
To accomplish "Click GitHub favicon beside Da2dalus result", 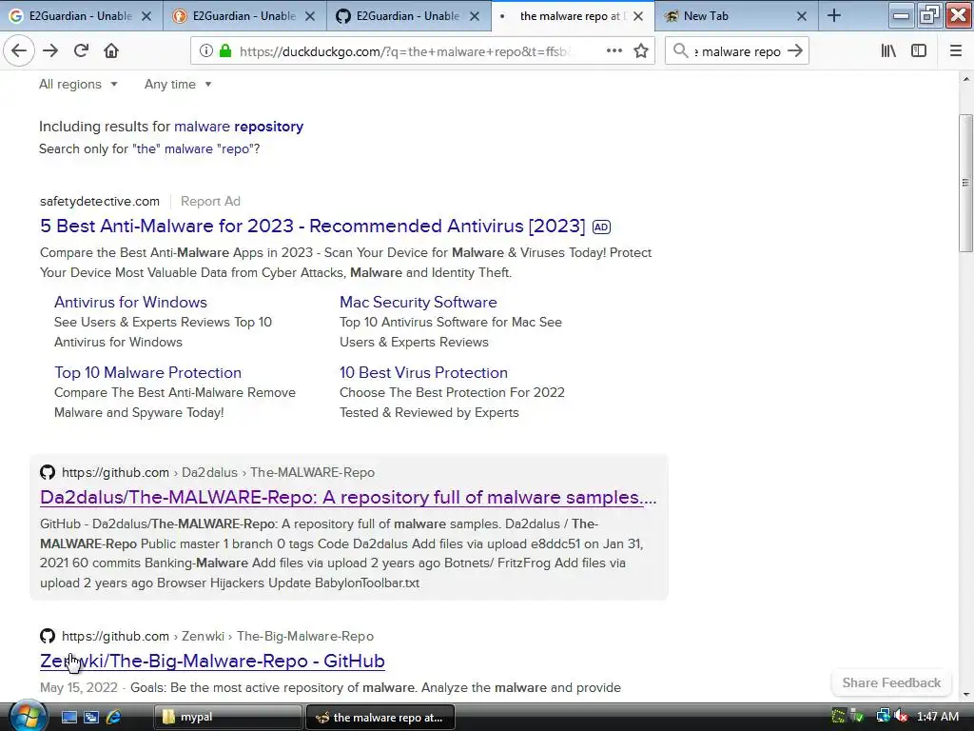I will (48, 472).
